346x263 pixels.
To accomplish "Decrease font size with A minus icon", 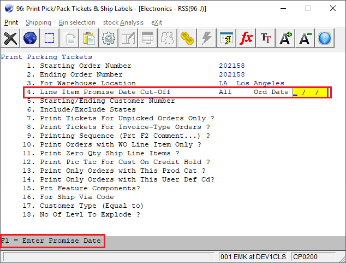I will coord(305,38).
